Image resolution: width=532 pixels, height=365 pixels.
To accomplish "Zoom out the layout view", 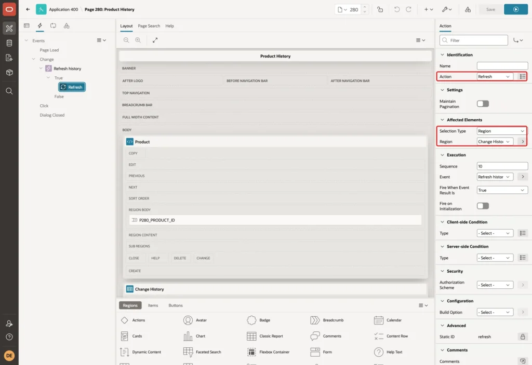I will [x=126, y=40].
